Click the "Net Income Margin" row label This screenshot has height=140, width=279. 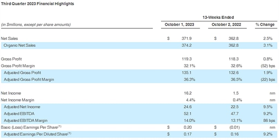[18, 100]
